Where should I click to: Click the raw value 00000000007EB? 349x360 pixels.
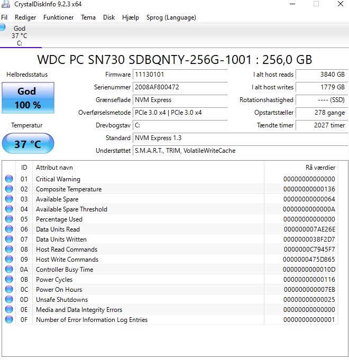click(309, 290)
